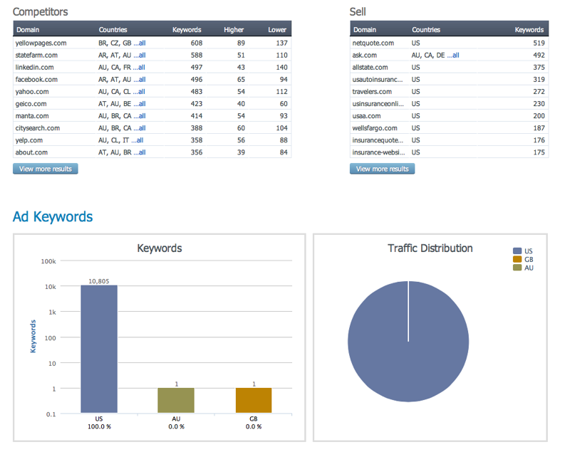Click the AU legend label
This screenshot has height=452, width=570.
pos(529,268)
